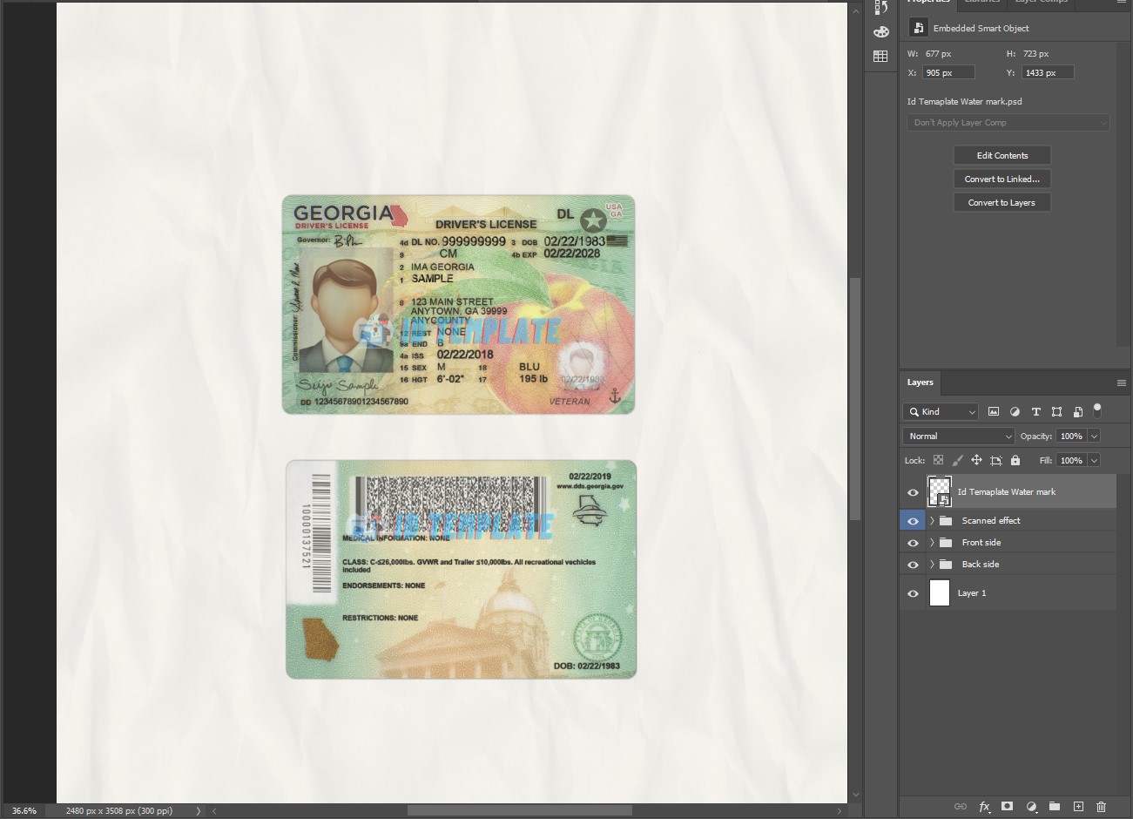Open the Layers panel menu
1133x819 pixels.
(1122, 382)
